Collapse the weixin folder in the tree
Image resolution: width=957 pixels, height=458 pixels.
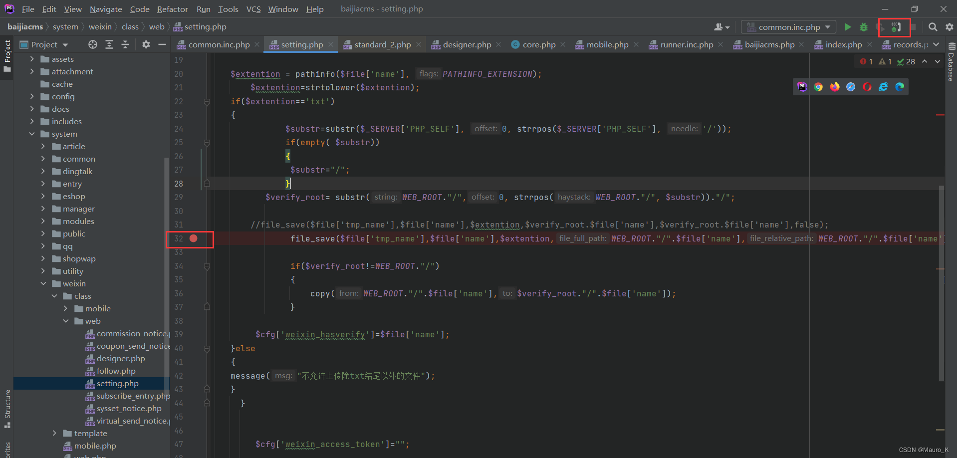(x=43, y=283)
